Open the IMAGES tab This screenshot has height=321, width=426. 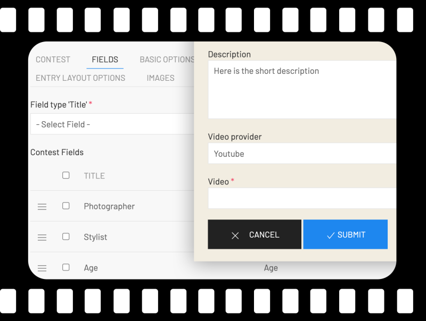click(x=160, y=78)
